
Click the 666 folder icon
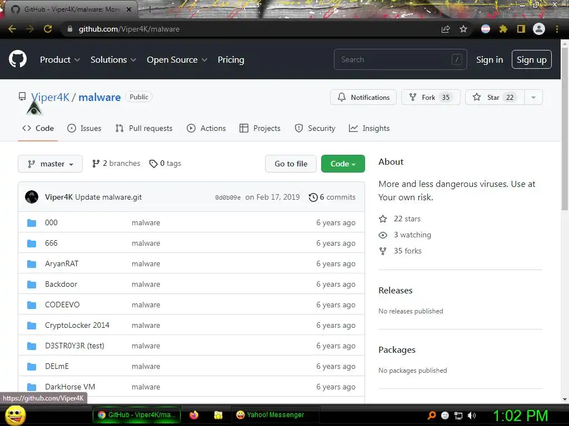pos(32,244)
